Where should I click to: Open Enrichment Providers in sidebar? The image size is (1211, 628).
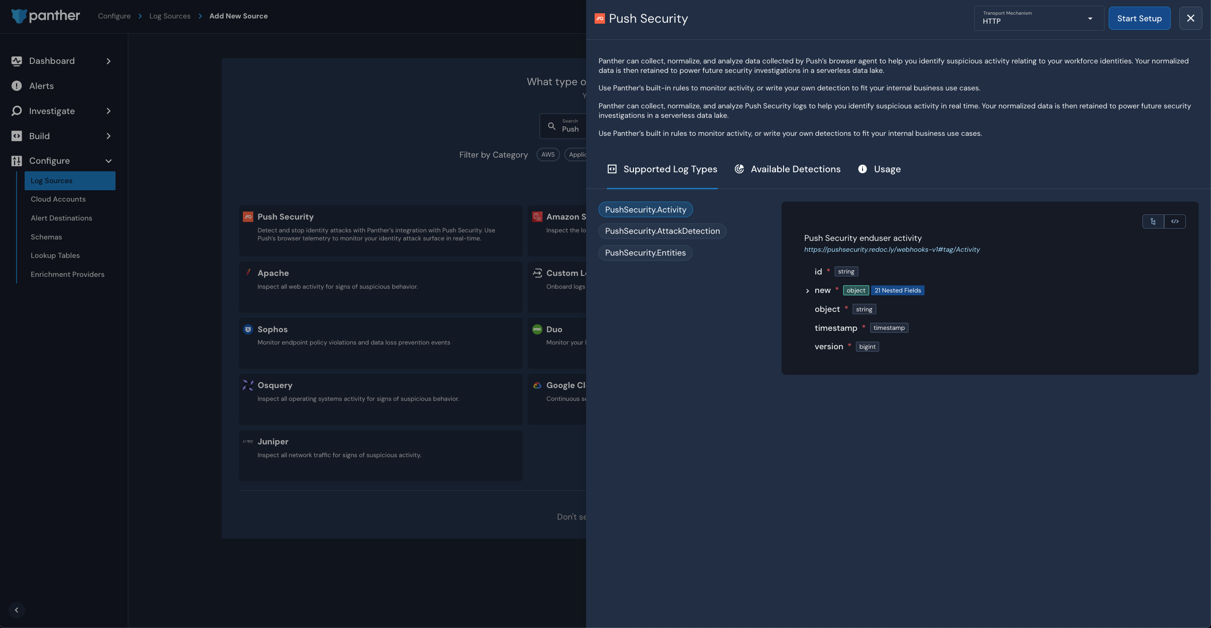coord(68,274)
